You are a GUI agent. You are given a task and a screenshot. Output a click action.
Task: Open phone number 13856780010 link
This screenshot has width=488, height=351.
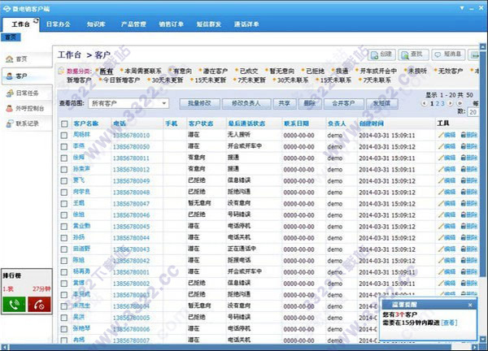click(x=131, y=135)
